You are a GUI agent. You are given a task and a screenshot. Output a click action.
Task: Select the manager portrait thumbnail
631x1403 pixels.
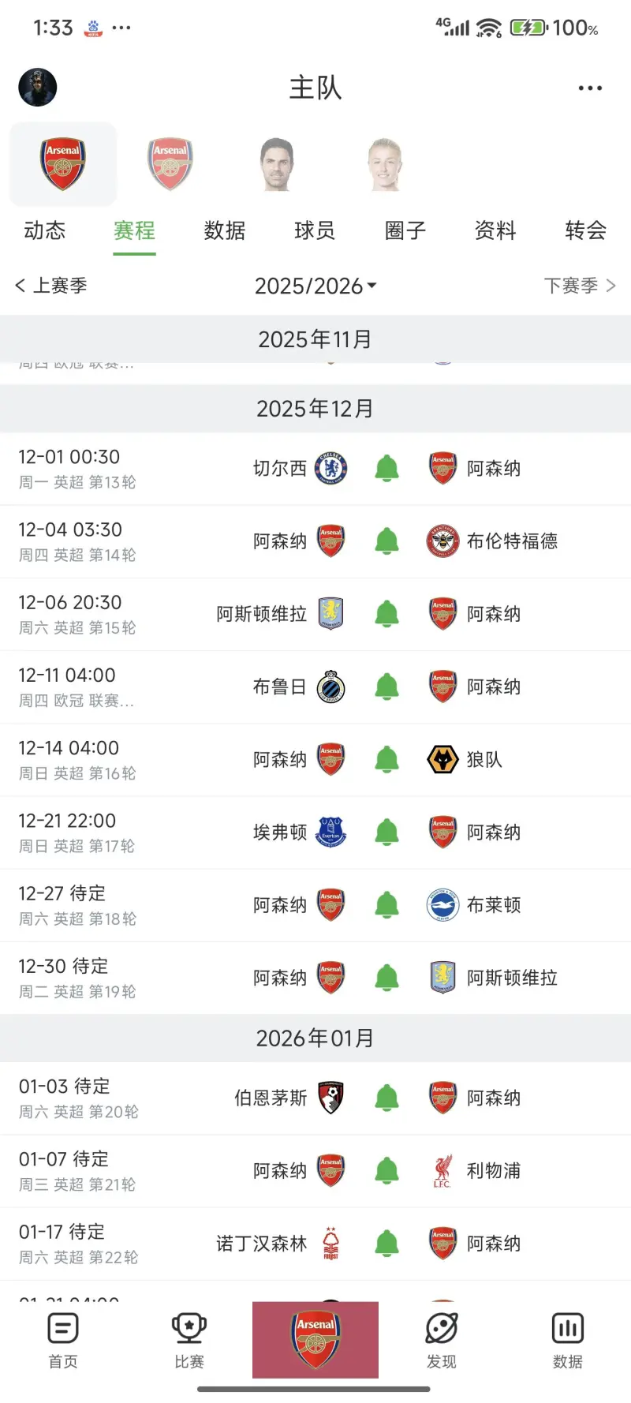pos(277,165)
